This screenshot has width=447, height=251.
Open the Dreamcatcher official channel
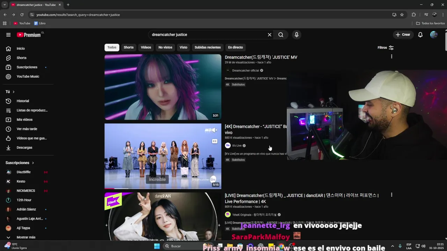click(246, 70)
